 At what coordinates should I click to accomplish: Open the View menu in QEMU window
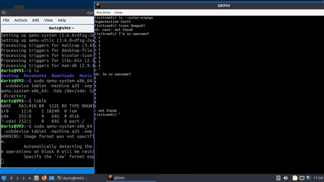118,12
